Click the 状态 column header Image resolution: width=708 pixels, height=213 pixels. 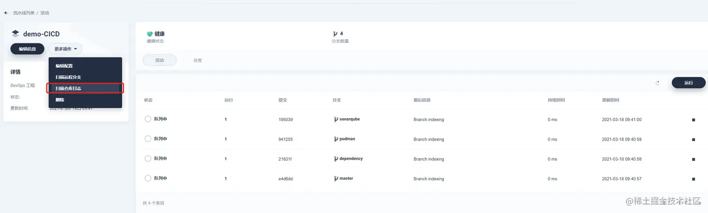148,100
